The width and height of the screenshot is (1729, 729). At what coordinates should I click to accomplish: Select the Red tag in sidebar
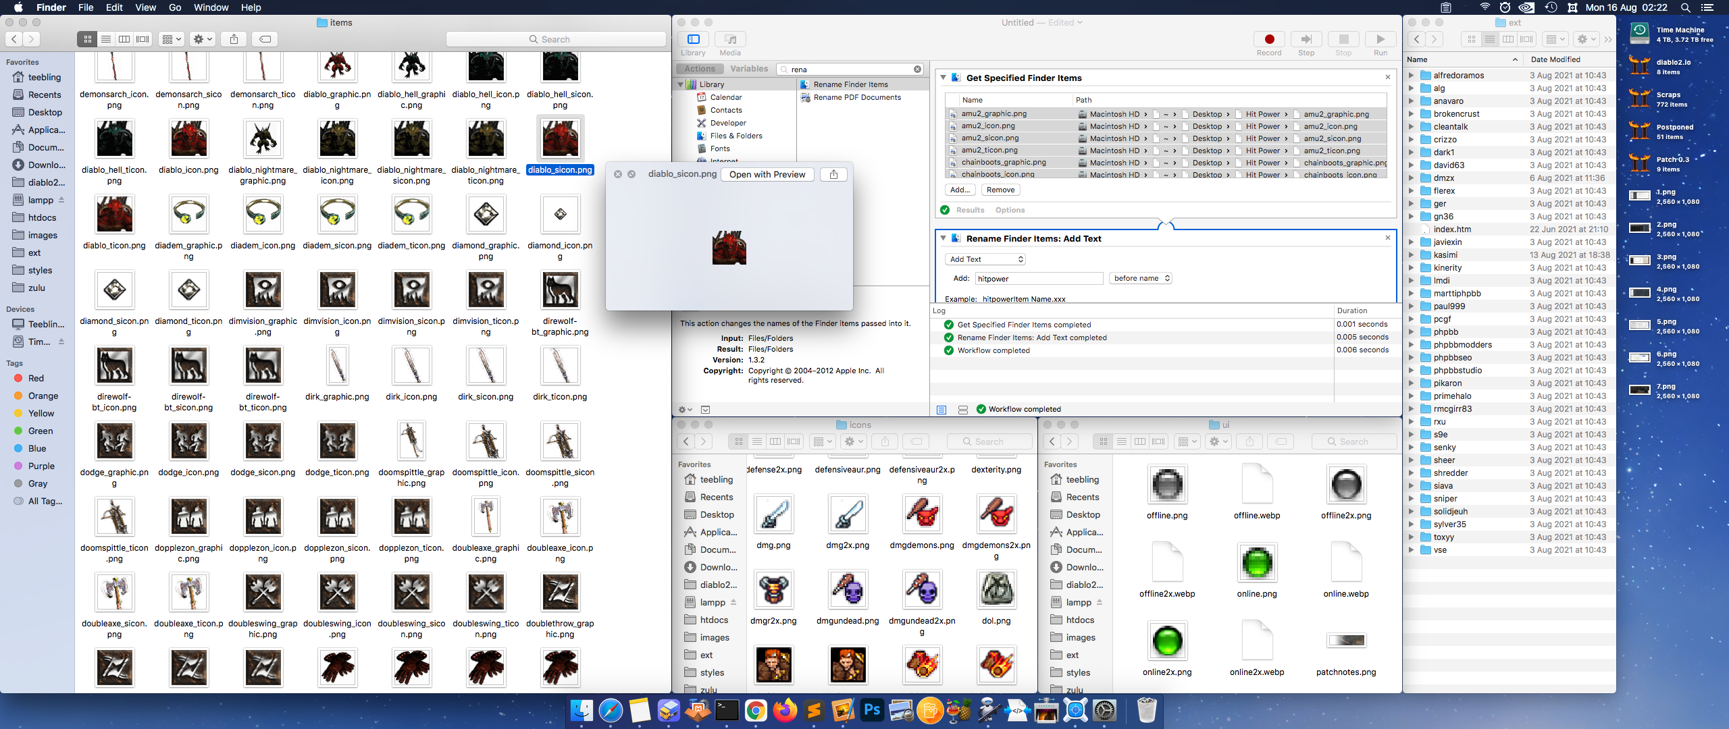click(x=36, y=378)
